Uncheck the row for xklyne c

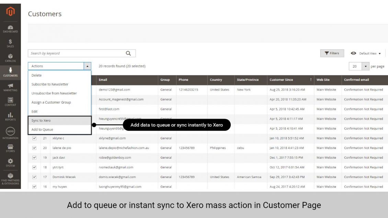click(x=34, y=138)
